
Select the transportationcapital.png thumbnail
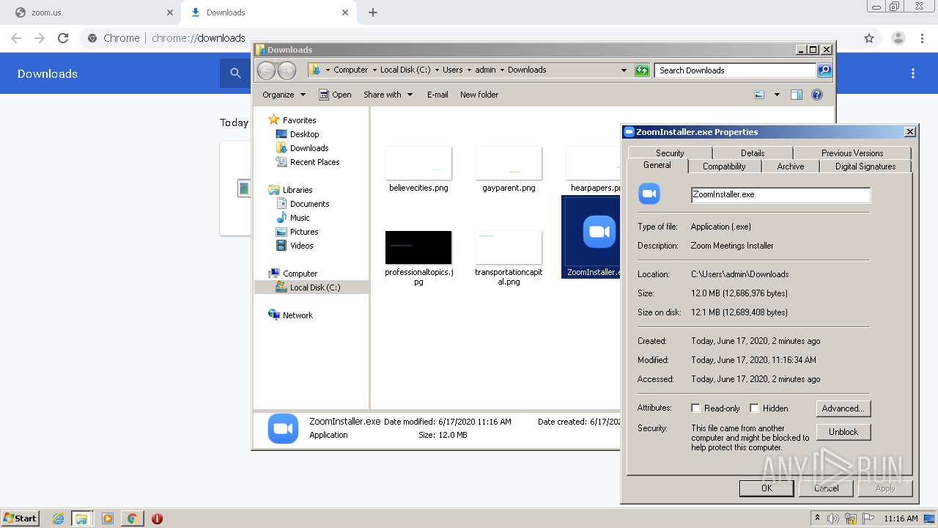509,248
